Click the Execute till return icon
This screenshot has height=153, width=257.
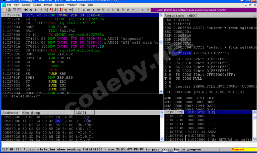[66, 10]
